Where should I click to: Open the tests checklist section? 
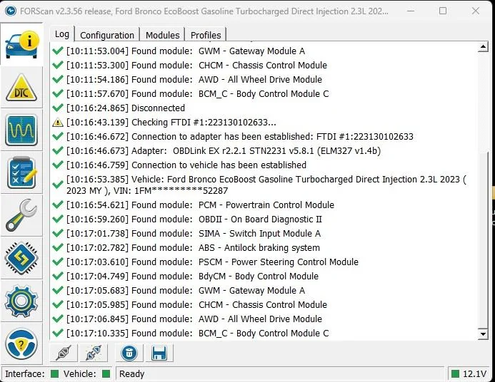coord(21,173)
